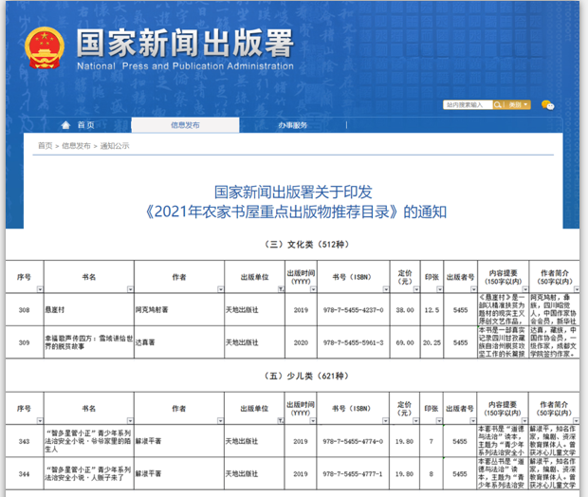Select the page title about 2021年农家书屋

point(294,202)
